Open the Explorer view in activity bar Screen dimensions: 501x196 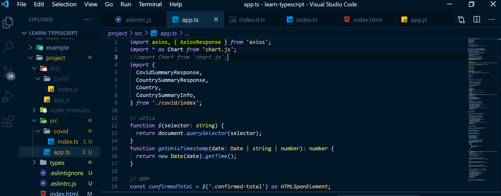click(x=8, y=22)
